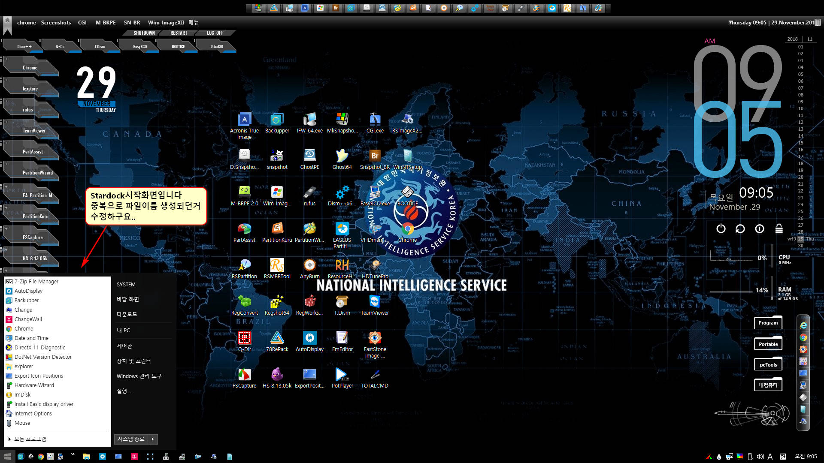Open PartAssist desktop icon
The height and width of the screenshot is (463, 824).
[244, 232]
